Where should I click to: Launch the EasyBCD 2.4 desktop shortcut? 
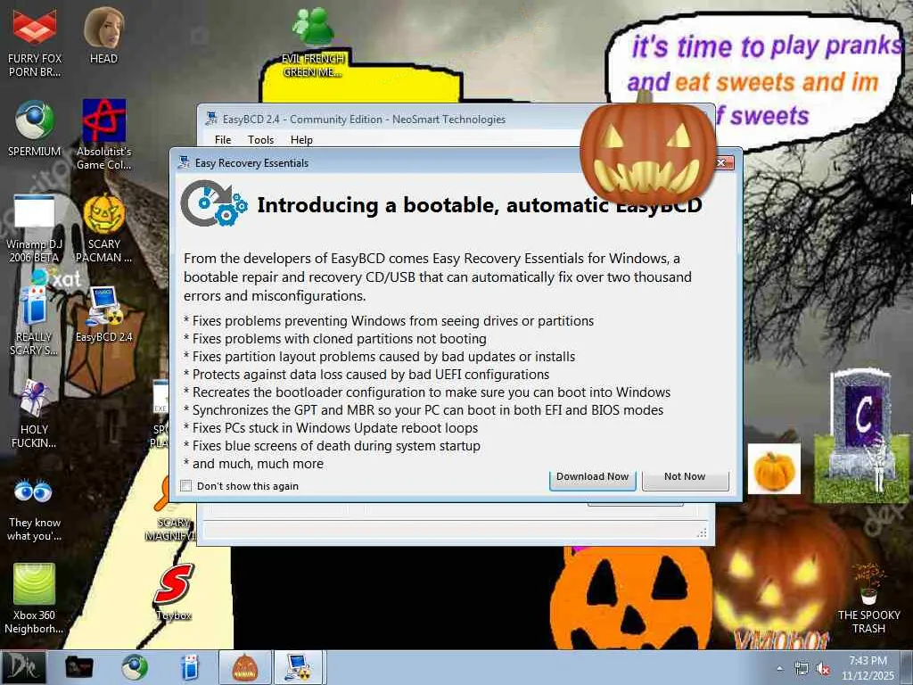pyautogui.click(x=103, y=315)
